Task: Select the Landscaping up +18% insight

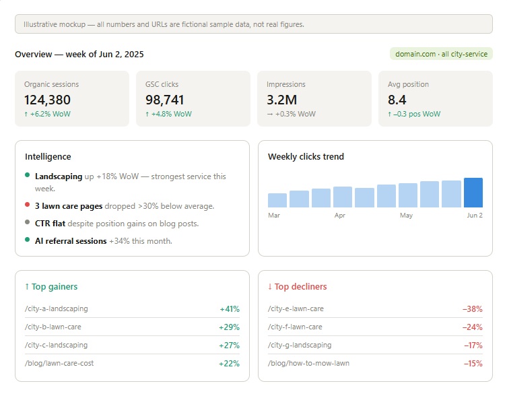Action: click(x=131, y=183)
